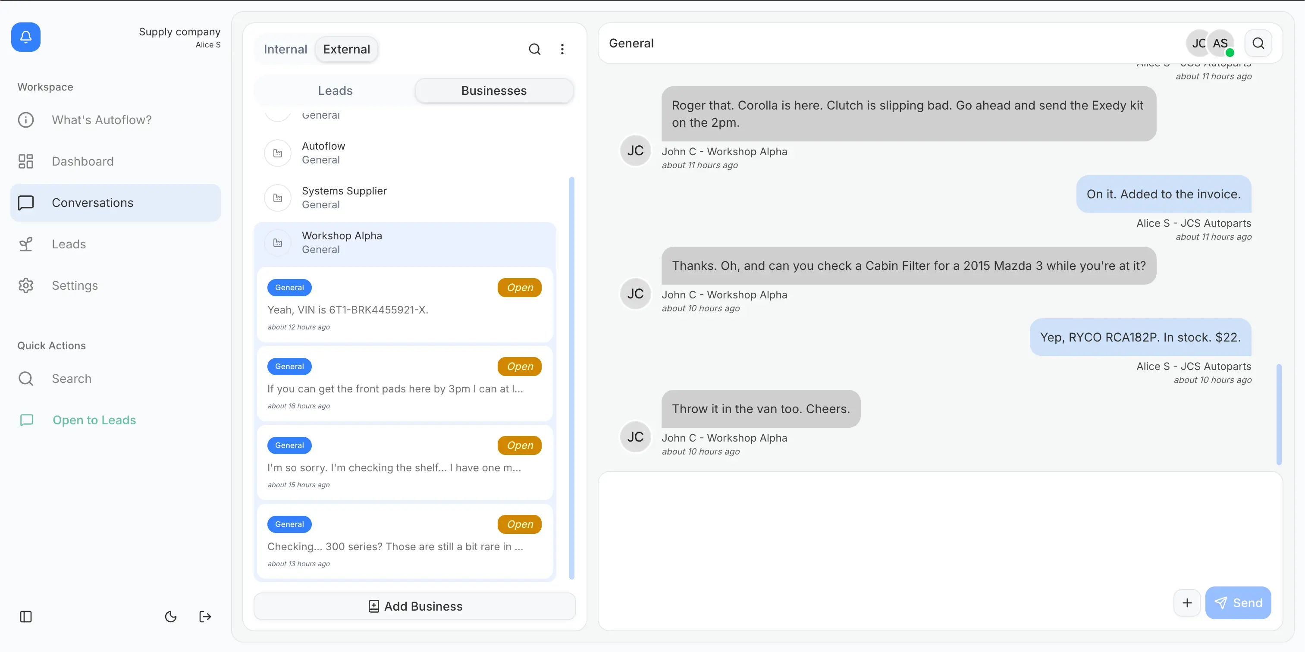The width and height of the screenshot is (1305, 652).
Task: Click the notification bell icon
Action: (x=26, y=37)
